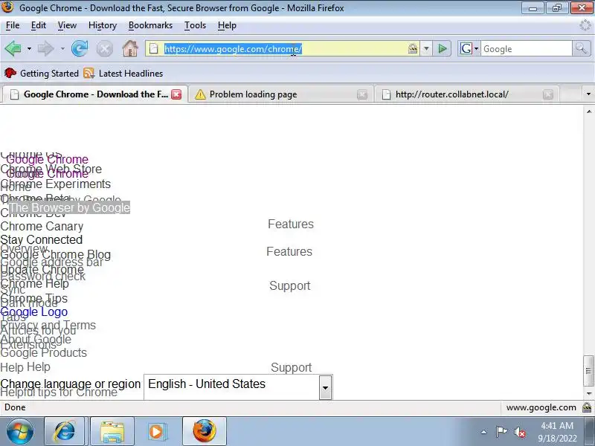Close the Problem loading page tab
This screenshot has height=446, width=595.
pyautogui.click(x=362, y=94)
